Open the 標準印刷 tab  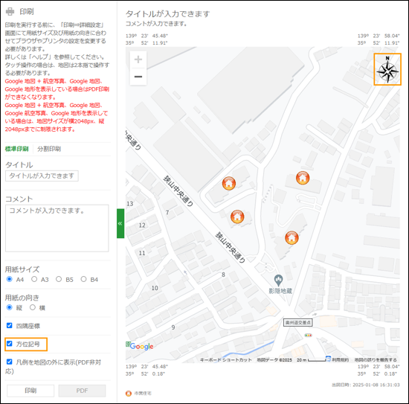point(16,149)
